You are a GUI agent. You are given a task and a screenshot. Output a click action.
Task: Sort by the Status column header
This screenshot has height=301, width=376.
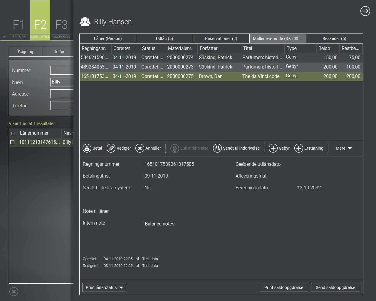click(153, 48)
